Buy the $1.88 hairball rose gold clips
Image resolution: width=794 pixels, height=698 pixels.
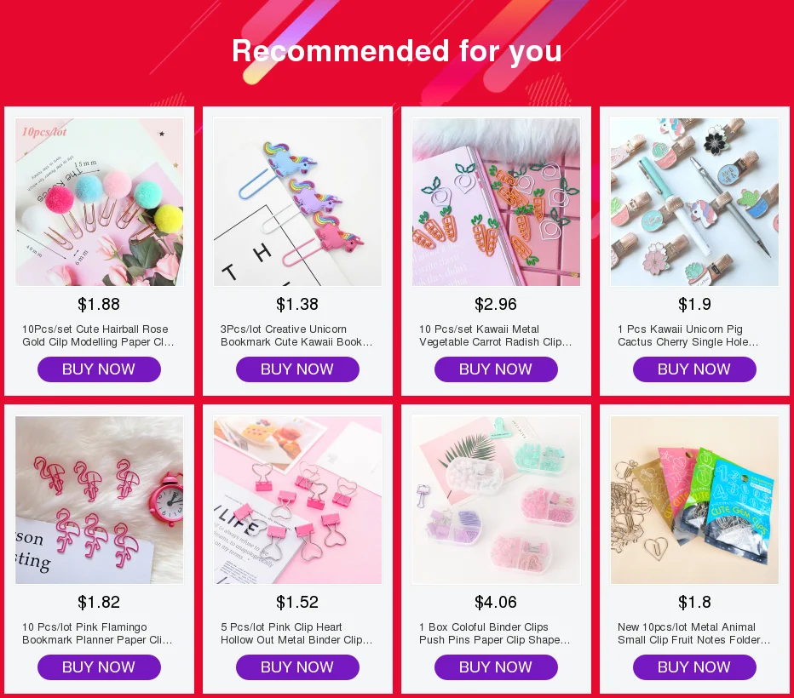coord(99,369)
